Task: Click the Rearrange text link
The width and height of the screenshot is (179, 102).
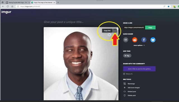Action: pyautogui.click(x=131, y=84)
